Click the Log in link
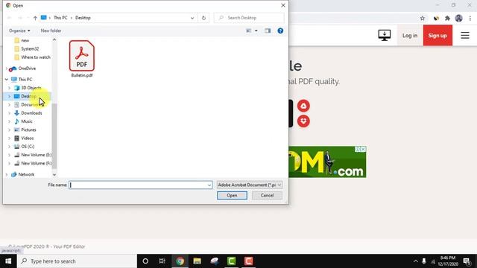The width and height of the screenshot is (477, 268). [410, 36]
